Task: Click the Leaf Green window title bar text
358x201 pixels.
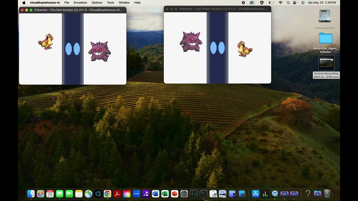Action: coord(224,9)
